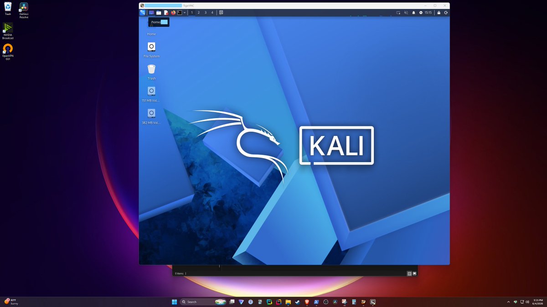Open OBS Studio from the Windows taskbar
Viewport: 547px width, 307px height.
[325, 302]
